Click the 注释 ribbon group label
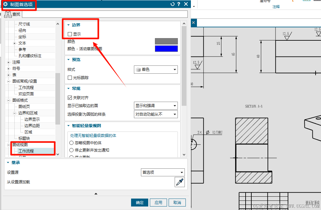Screen dimensions: 321x210 (x=276, y=7)
